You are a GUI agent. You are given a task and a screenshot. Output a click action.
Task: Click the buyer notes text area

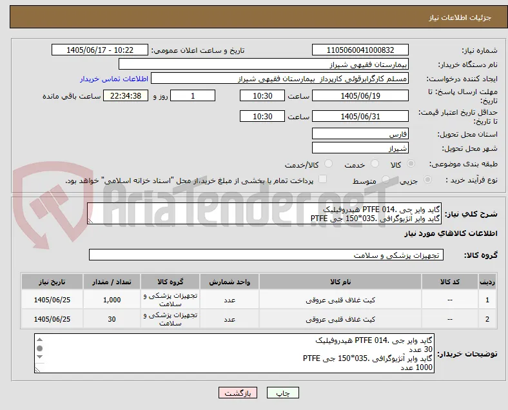coord(234,353)
